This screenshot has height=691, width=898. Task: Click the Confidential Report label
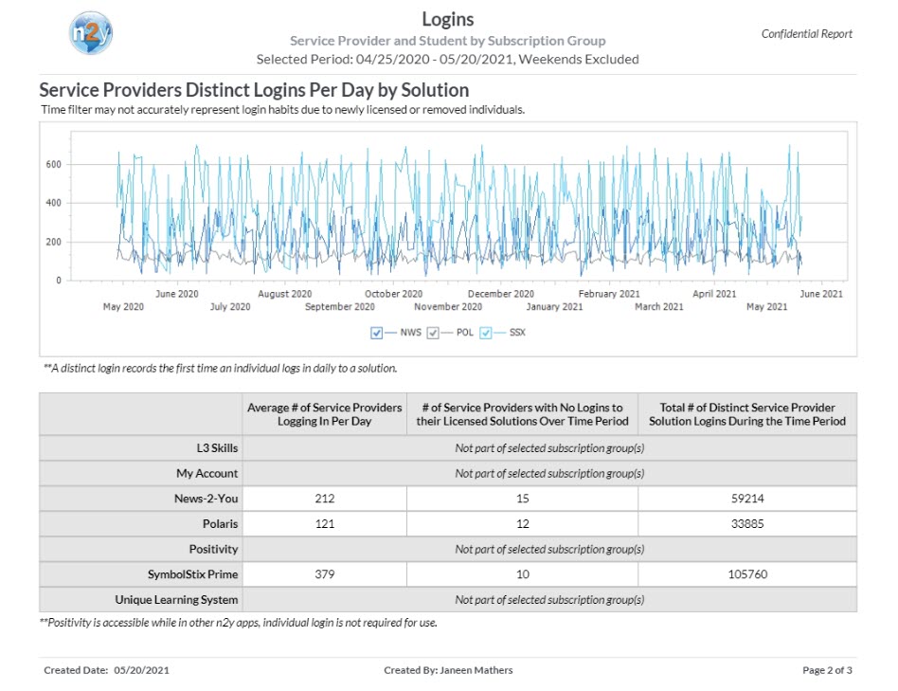click(x=806, y=34)
